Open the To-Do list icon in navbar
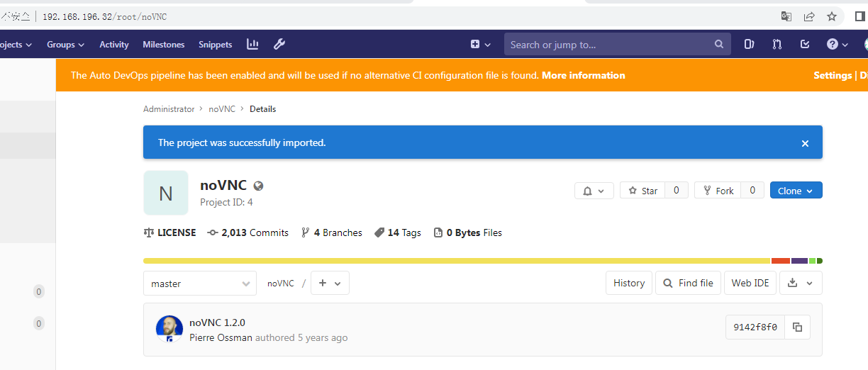The height and width of the screenshot is (370, 868). coord(805,44)
